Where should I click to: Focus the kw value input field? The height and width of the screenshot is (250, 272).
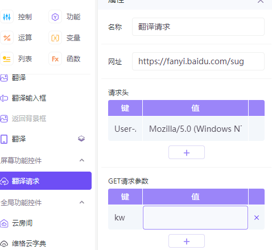point(195,218)
